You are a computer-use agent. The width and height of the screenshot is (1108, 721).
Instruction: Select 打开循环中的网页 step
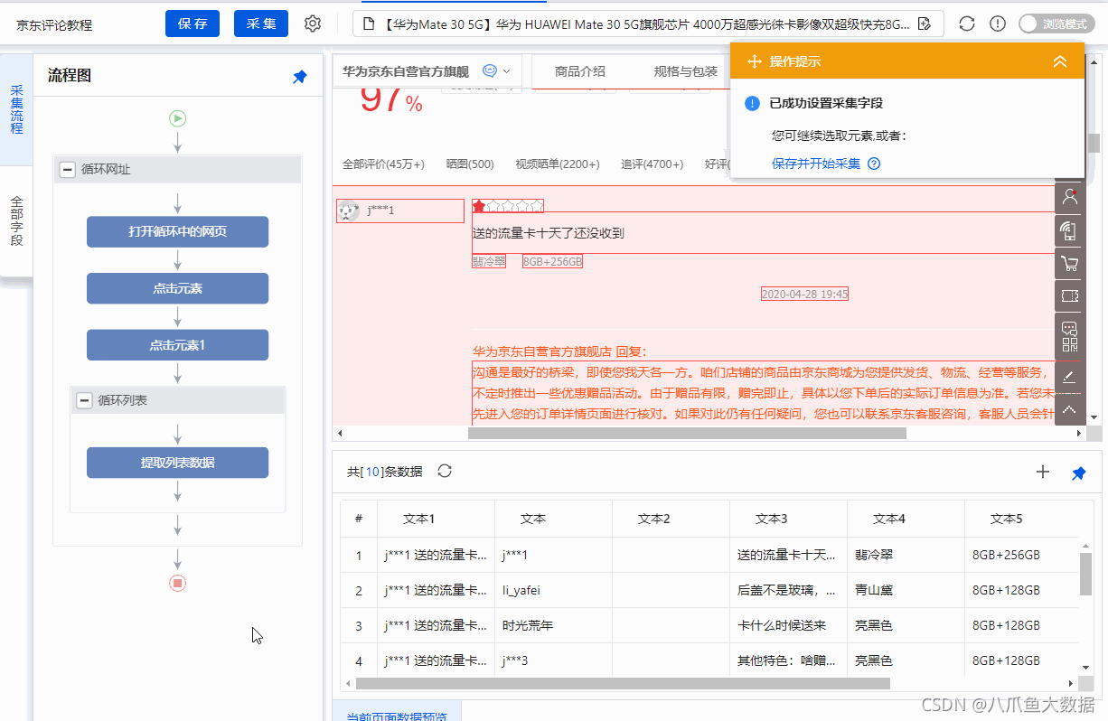click(x=177, y=231)
